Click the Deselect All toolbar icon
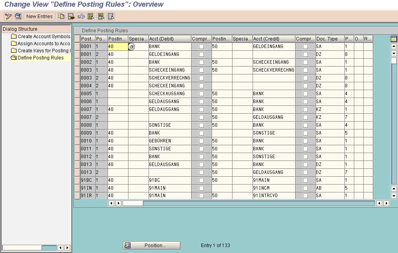 click(111, 17)
